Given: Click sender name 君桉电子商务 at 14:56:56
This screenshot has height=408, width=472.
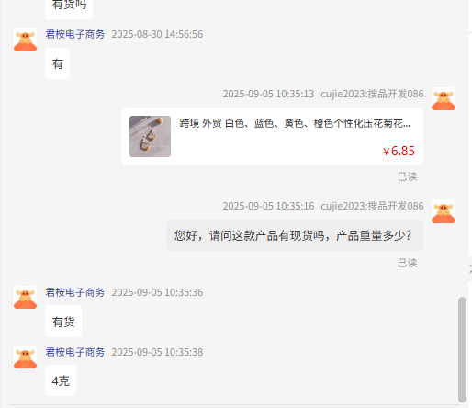Looking at the screenshot, I should [x=75, y=34].
